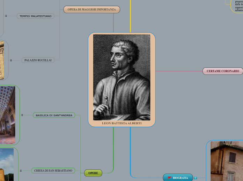243x181 pixels.
Task: Click the facade drawing thumbnail beside Palazzo Rucellai
Action: 2,60
